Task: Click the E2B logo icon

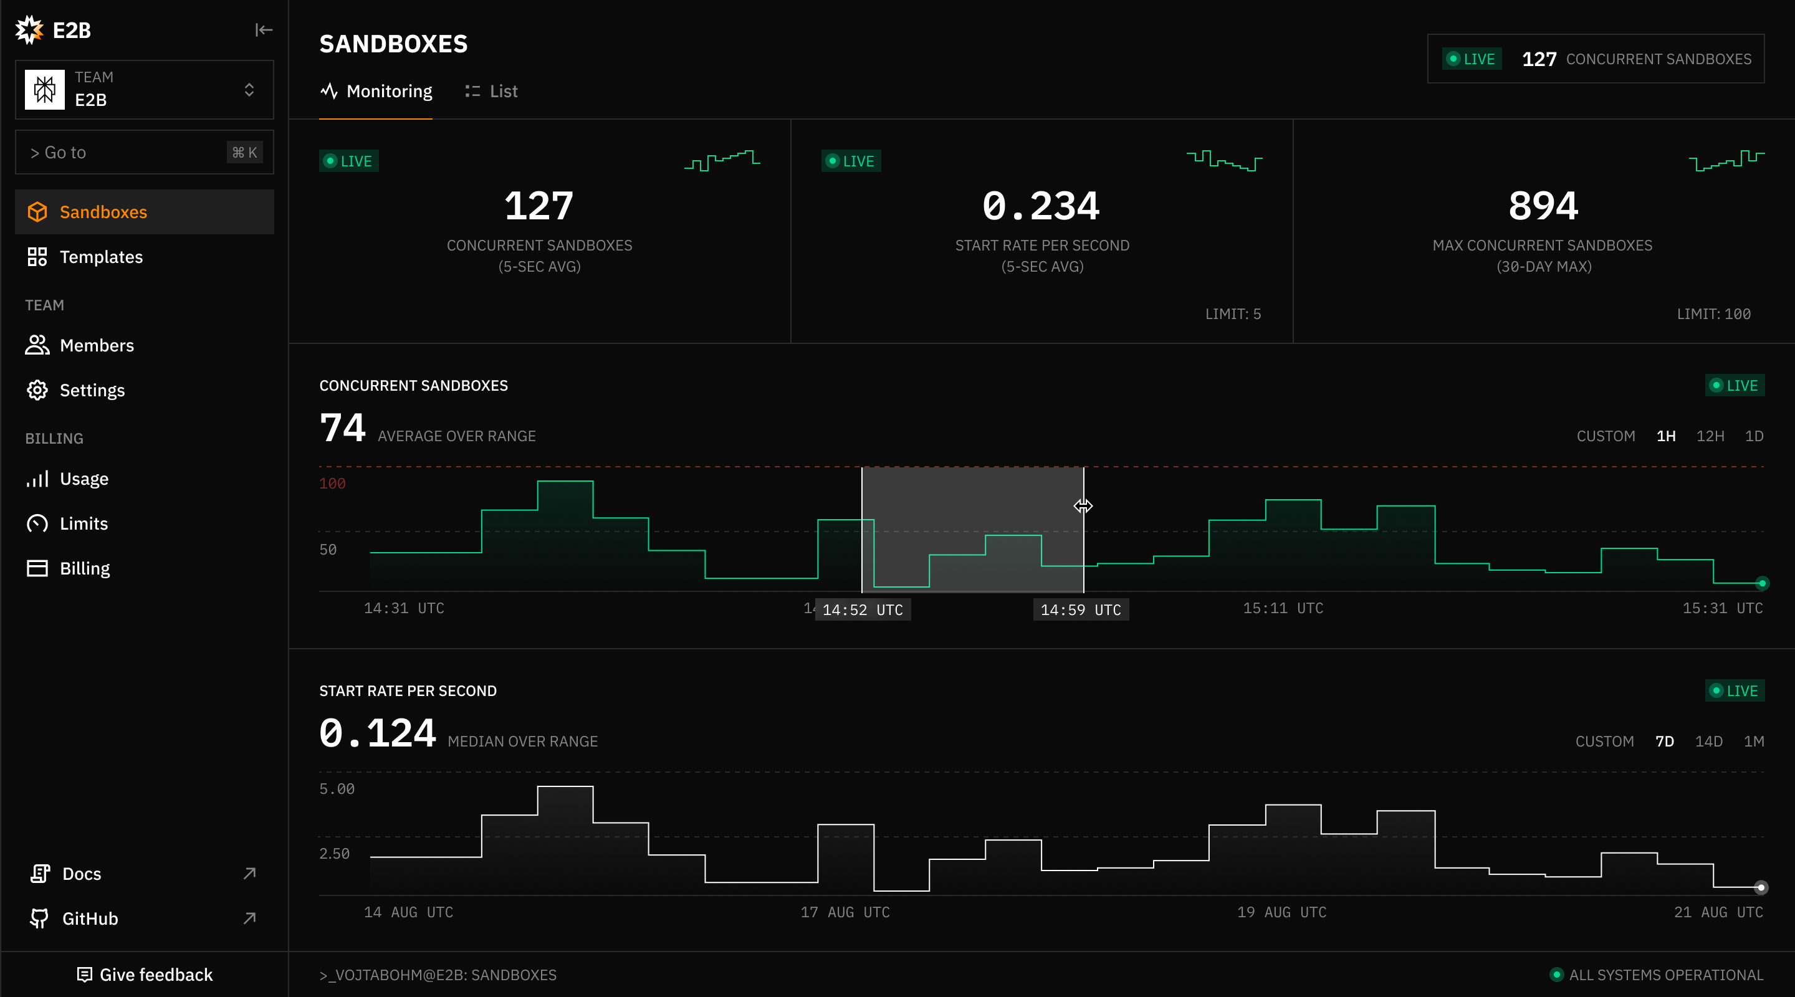Action: [x=30, y=29]
